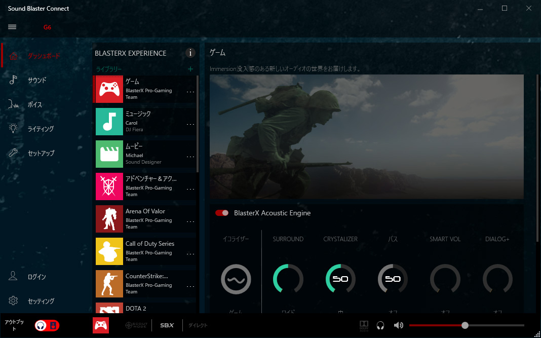This screenshot has height=338, width=541.
Task: Click the バス bass dial
Action: click(393, 279)
